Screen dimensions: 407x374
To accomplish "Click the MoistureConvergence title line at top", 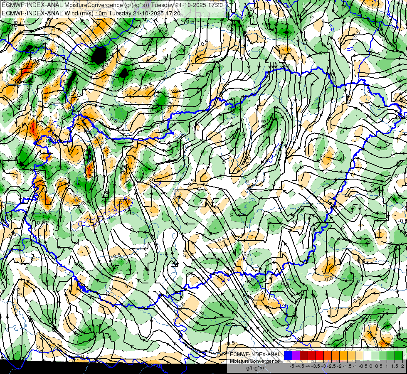I will [113, 5].
